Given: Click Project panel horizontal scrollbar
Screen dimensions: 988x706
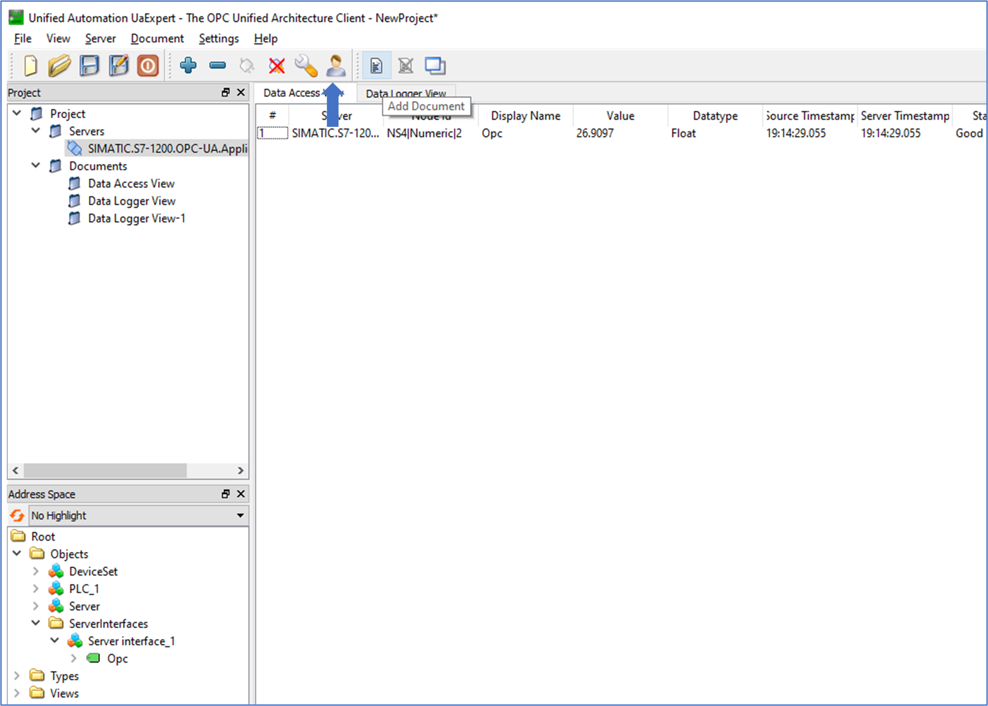Looking at the screenshot, I should 105,471.
